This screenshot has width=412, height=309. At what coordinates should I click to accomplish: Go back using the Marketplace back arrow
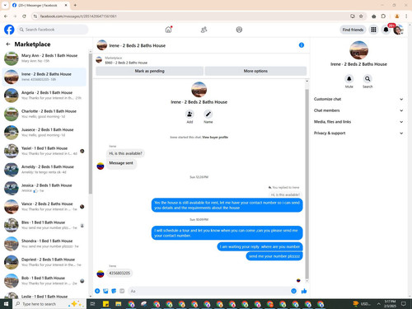pos(8,44)
